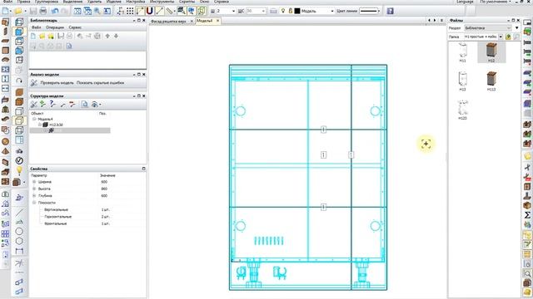Open the Операции menu in Библиотекарь
The image size is (533, 299).
coord(55,27)
